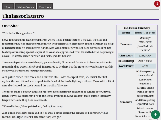Open the Fandoms tab

point(45,6)
